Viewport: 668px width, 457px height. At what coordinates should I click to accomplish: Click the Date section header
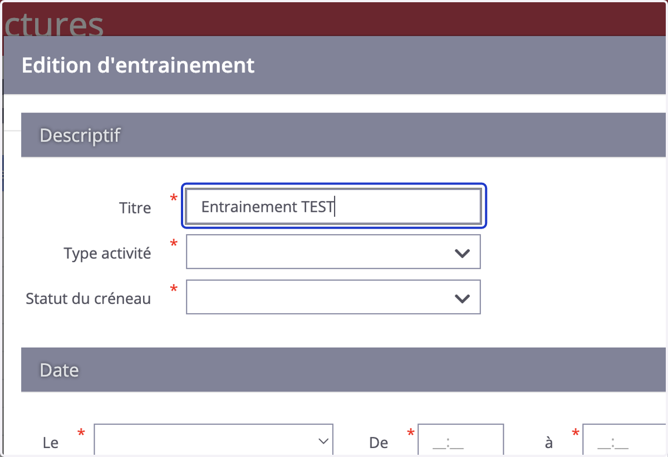pos(345,370)
